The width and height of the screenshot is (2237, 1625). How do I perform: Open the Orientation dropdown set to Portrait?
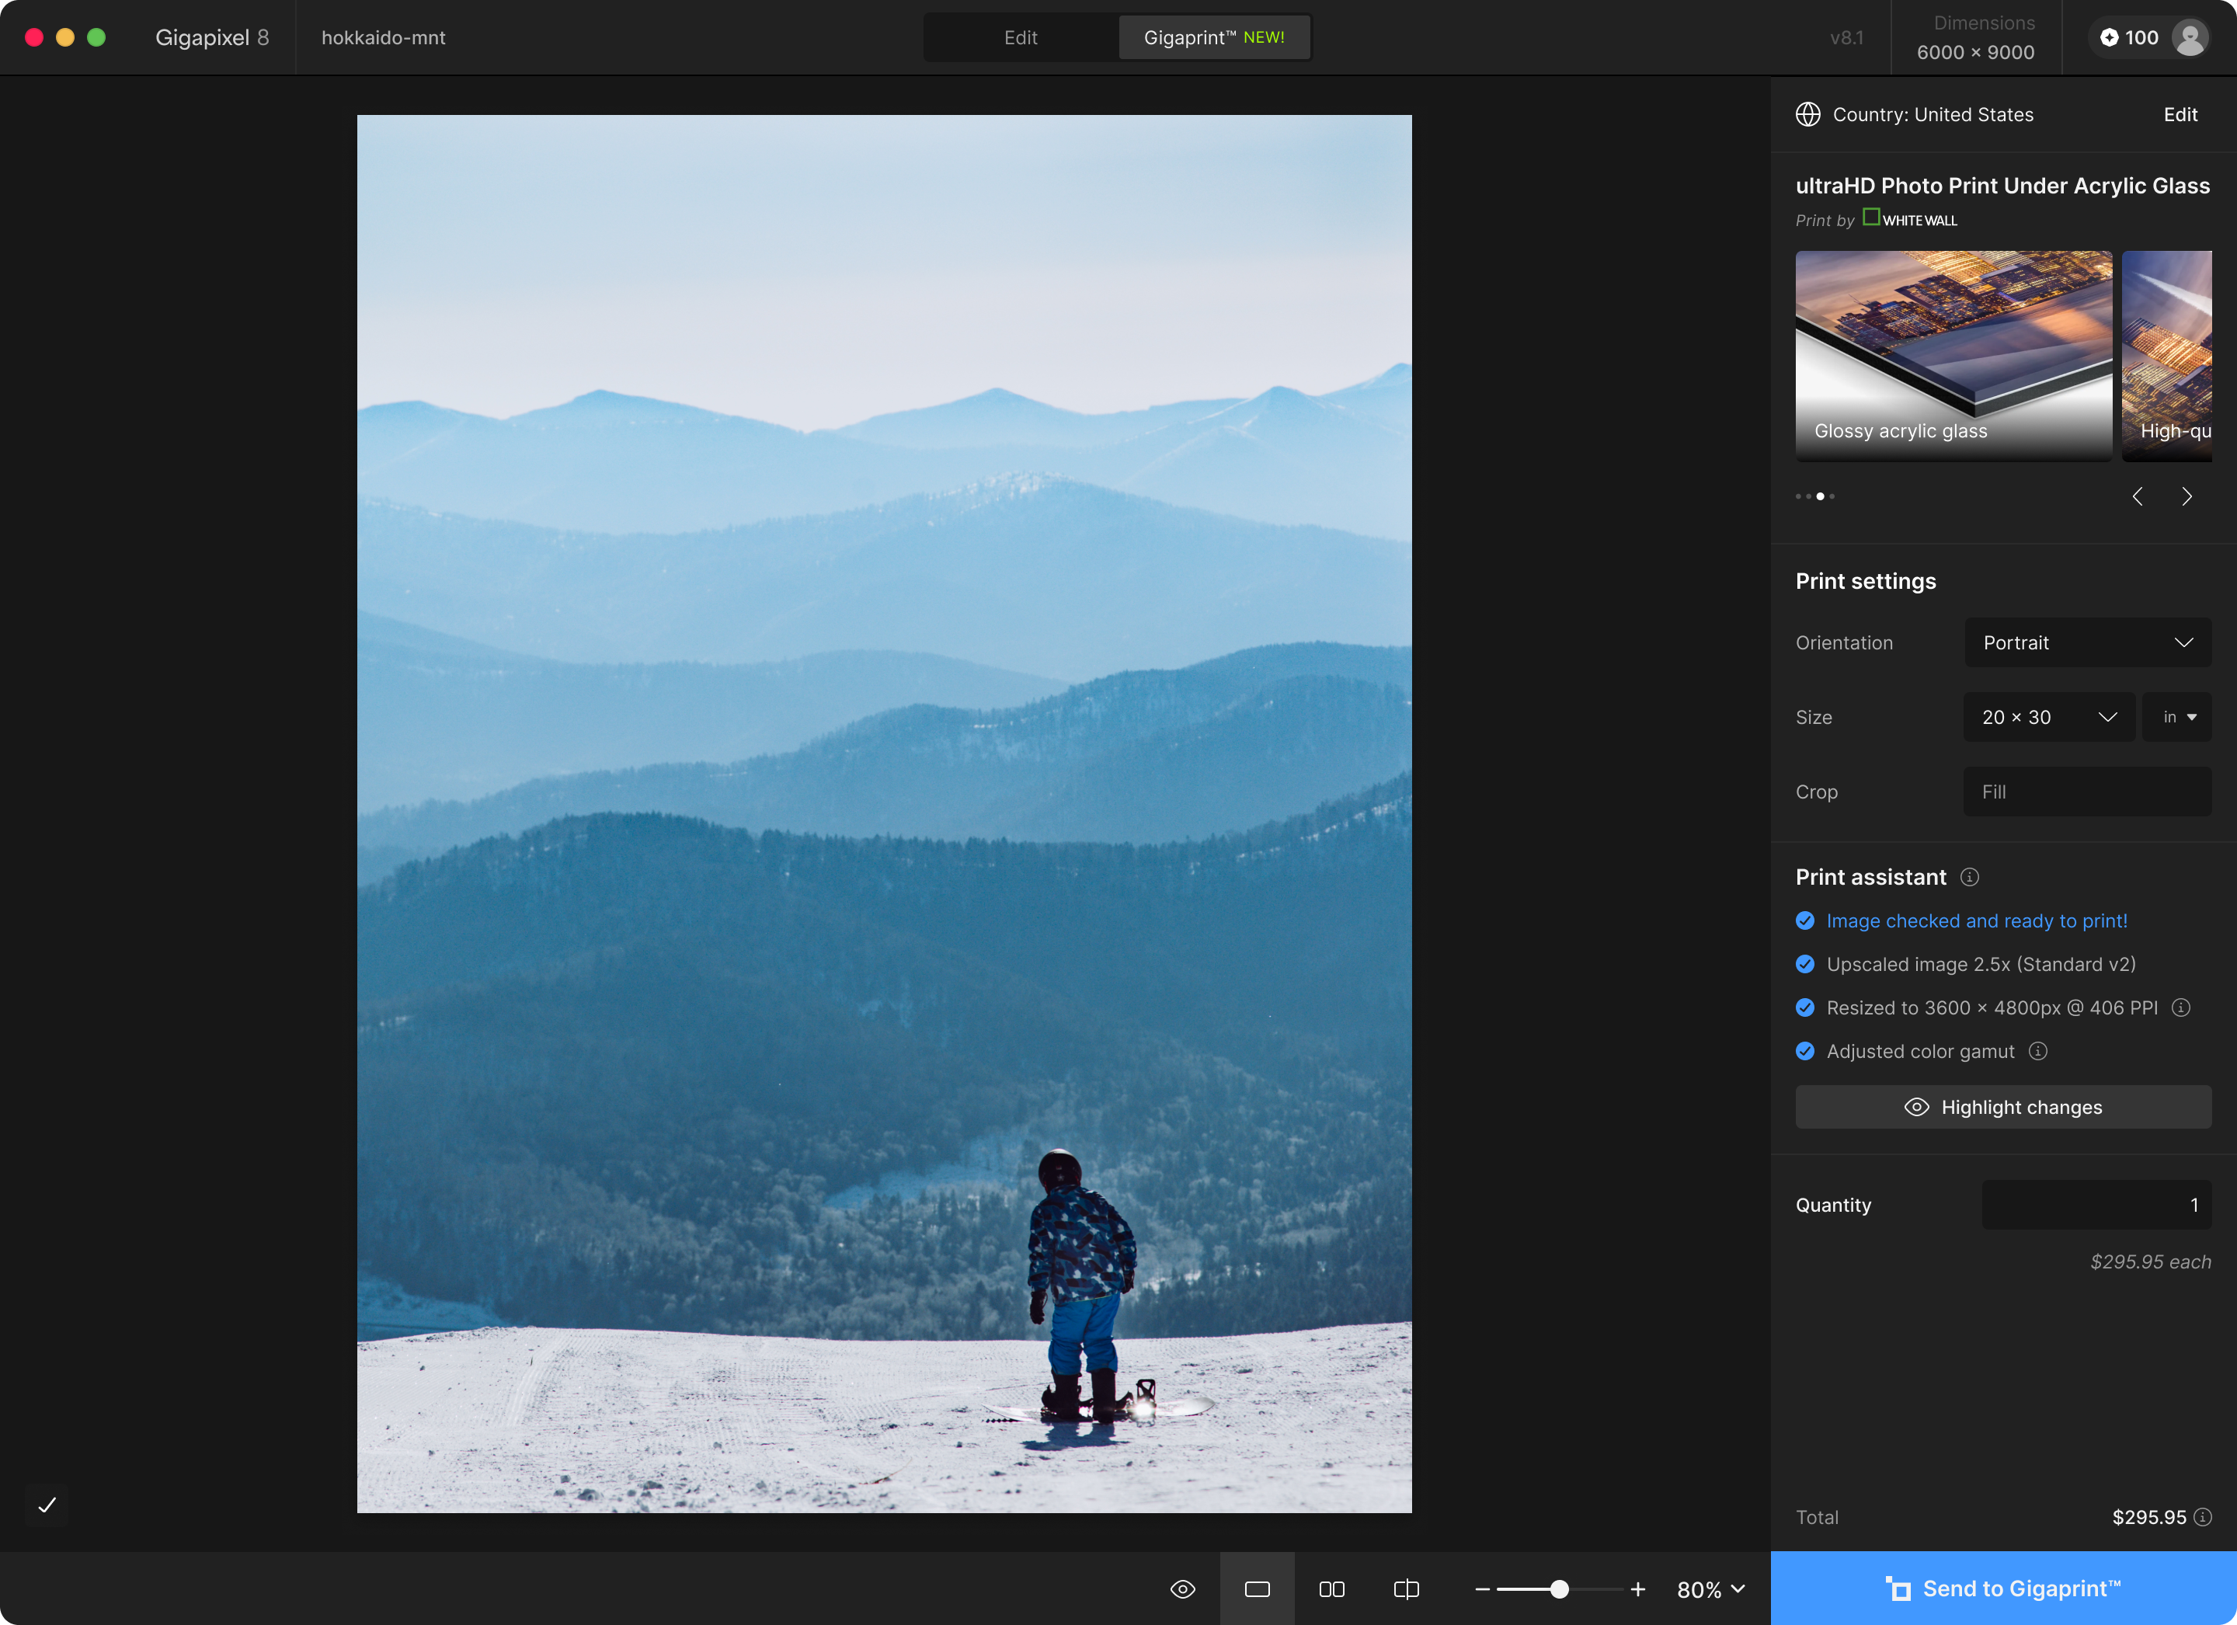click(2087, 642)
